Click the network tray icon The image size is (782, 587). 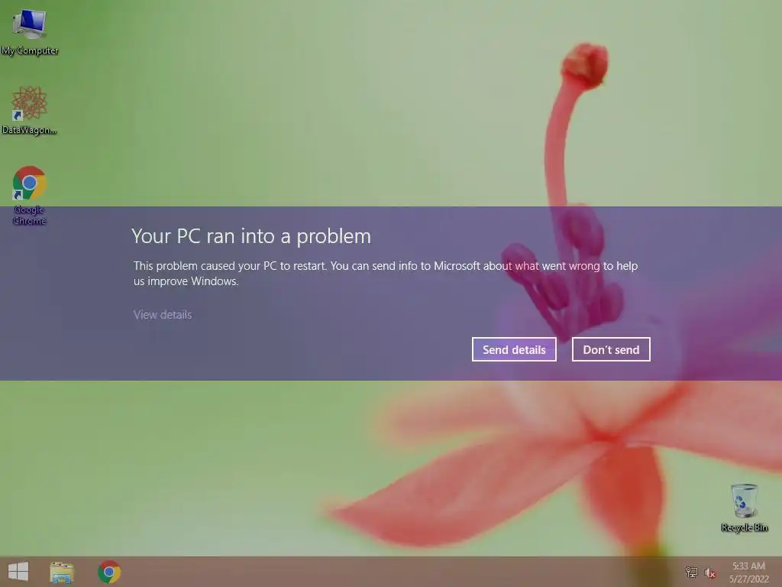tap(692, 572)
